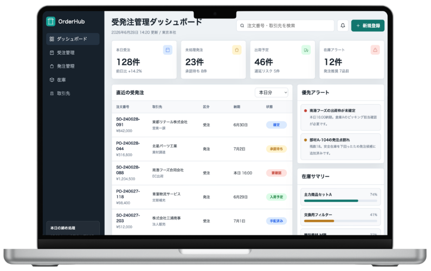The width and height of the screenshot is (431, 271).
Task: Click the 取引先 column header
Action: [x=157, y=107]
